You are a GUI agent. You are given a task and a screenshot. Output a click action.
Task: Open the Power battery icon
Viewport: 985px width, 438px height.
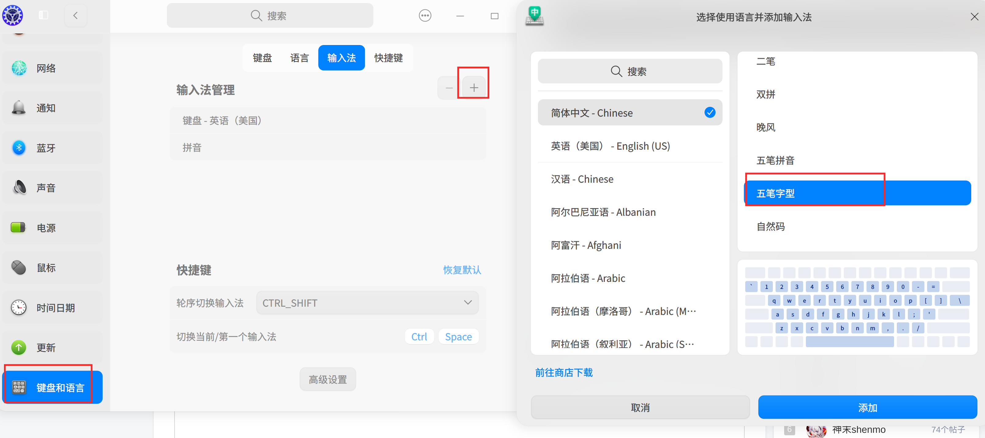pyautogui.click(x=18, y=228)
